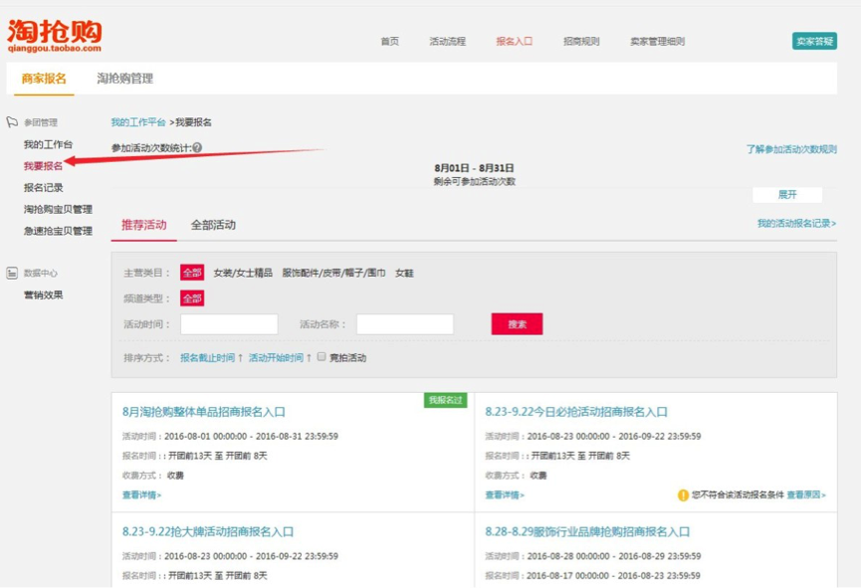Viewport: 862px width, 588px height.
Task: Open 淘抢购宝贝管理 in the sidebar
Action: click(x=58, y=209)
